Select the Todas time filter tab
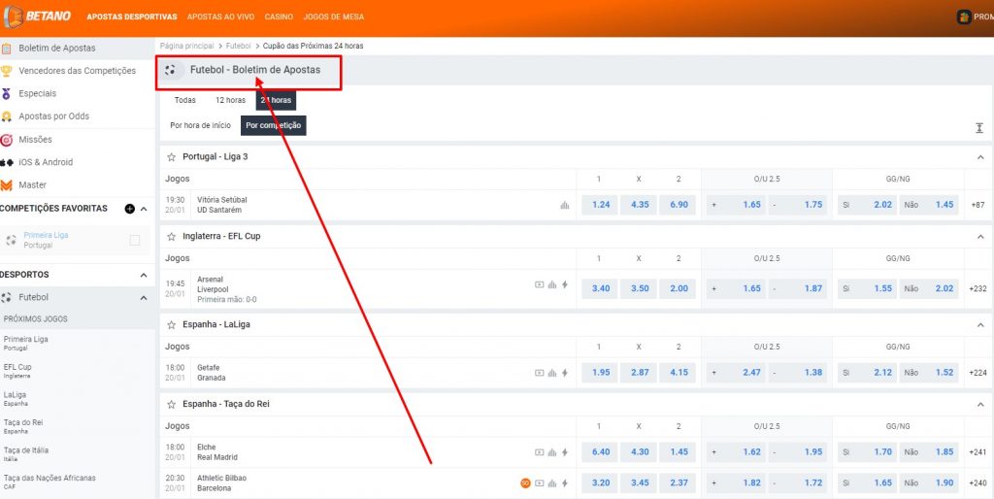Image resolution: width=994 pixels, height=499 pixels. tap(185, 100)
